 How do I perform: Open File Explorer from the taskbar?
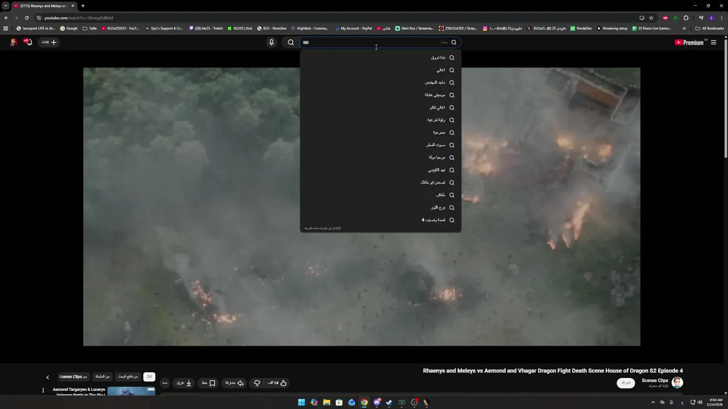click(x=326, y=402)
